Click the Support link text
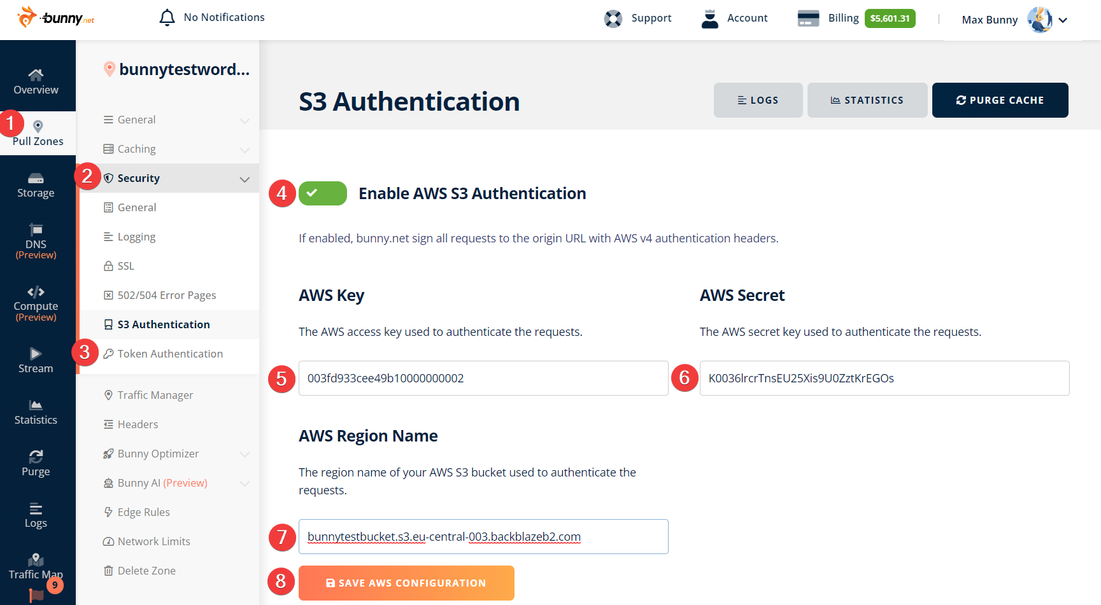The image size is (1101, 605). pos(651,18)
